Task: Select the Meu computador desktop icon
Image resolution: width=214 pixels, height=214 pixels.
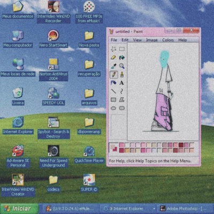Action: (18, 39)
